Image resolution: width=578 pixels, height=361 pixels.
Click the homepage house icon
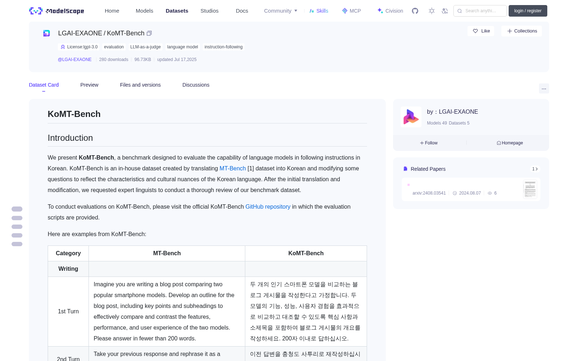coord(499,143)
